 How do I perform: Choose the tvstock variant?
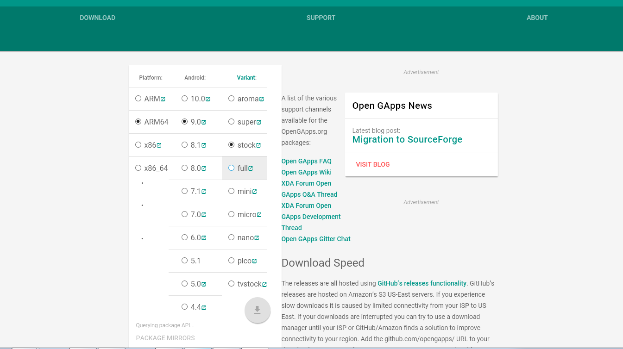tap(231, 284)
